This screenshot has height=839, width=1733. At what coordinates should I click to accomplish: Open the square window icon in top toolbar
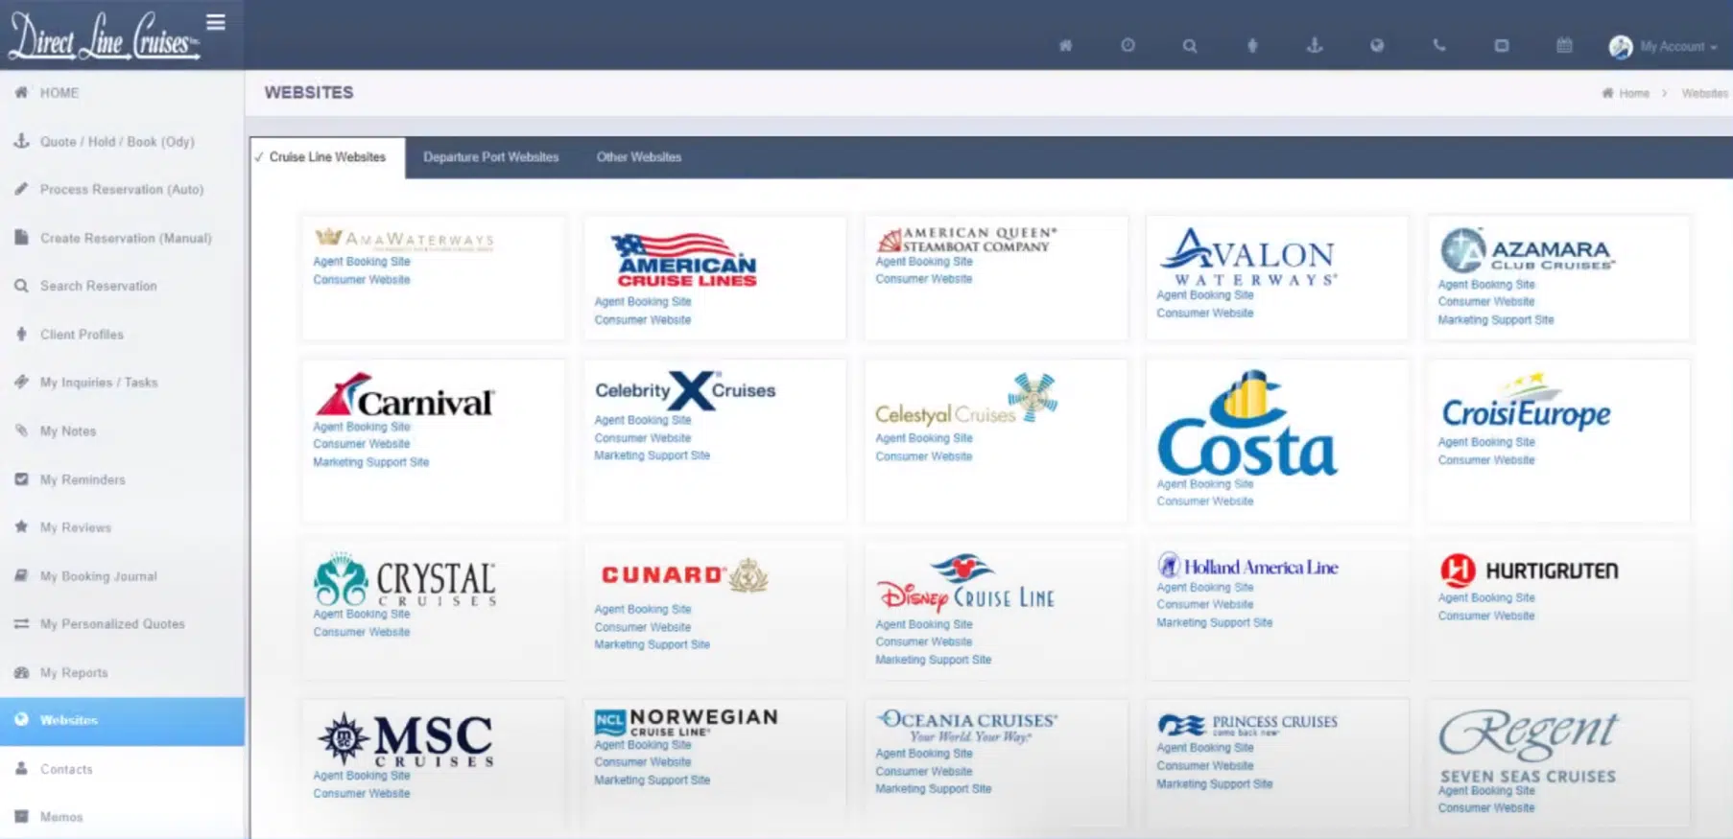pos(1502,45)
